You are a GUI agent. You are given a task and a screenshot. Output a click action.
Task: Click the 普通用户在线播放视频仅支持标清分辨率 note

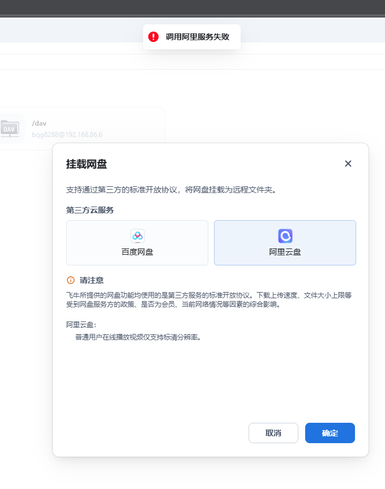coord(138,337)
